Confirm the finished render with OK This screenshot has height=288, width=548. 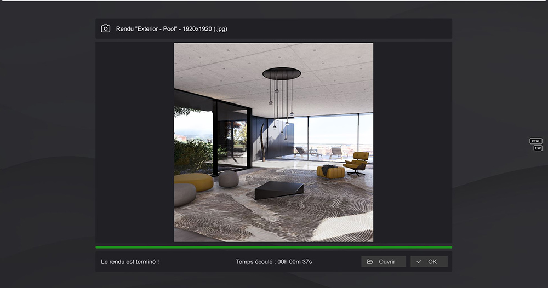pyautogui.click(x=429, y=262)
